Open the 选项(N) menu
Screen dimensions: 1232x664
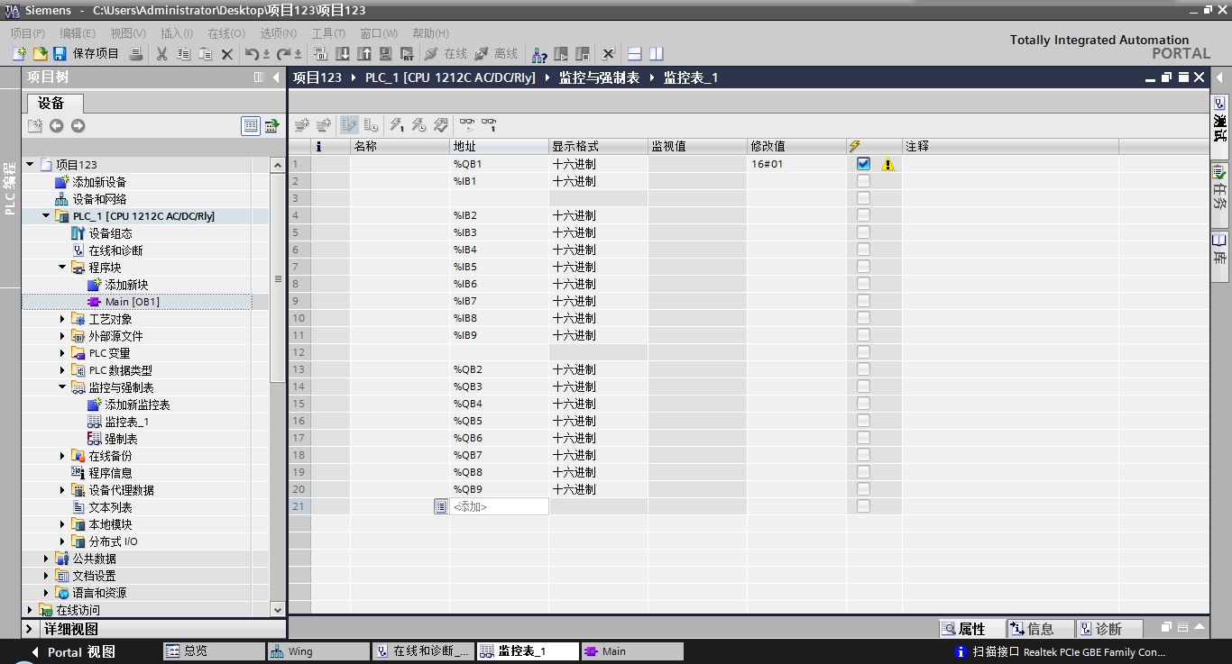tap(278, 33)
